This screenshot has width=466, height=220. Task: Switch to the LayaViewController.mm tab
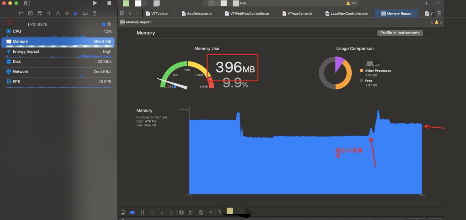(347, 13)
